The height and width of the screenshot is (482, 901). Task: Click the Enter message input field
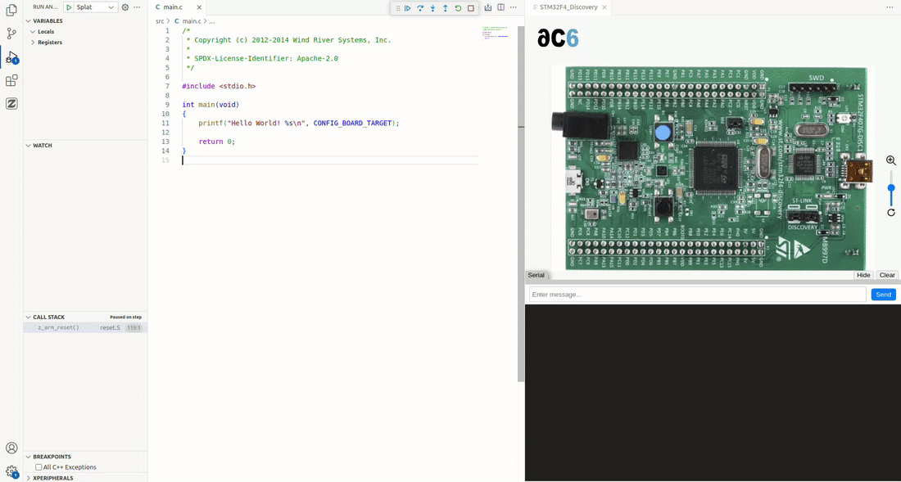coord(697,295)
